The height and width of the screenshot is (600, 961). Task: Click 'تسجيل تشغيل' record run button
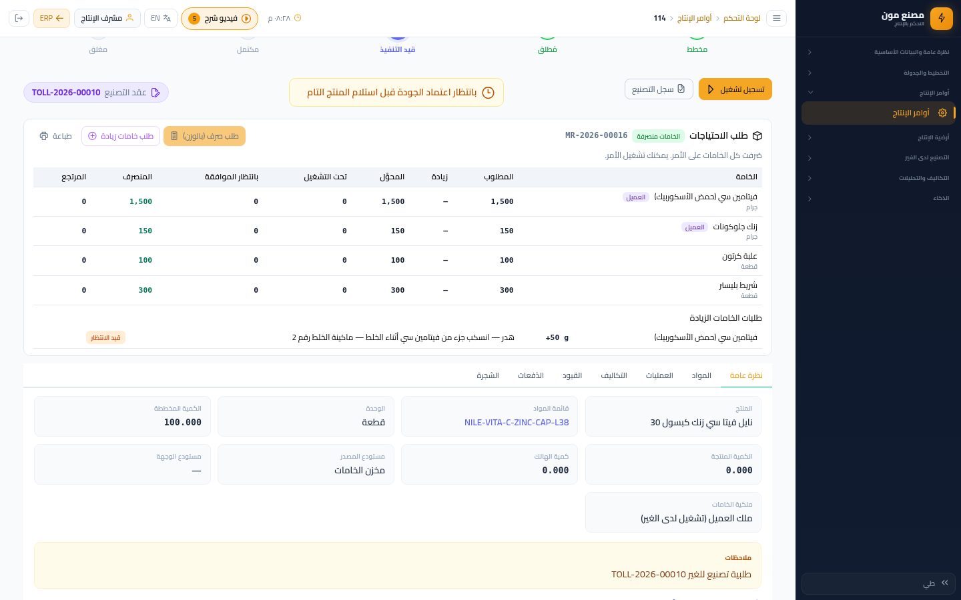(x=735, y=89)
